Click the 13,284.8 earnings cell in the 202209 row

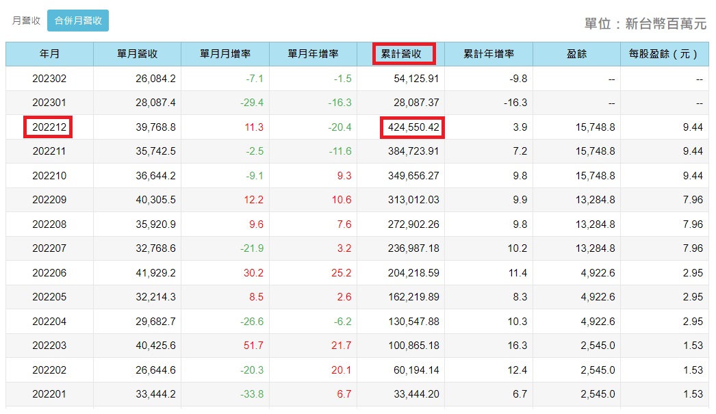(593, 200)
